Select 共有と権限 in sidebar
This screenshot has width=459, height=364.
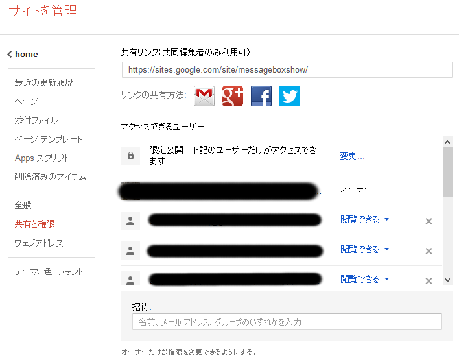point(34,224)
